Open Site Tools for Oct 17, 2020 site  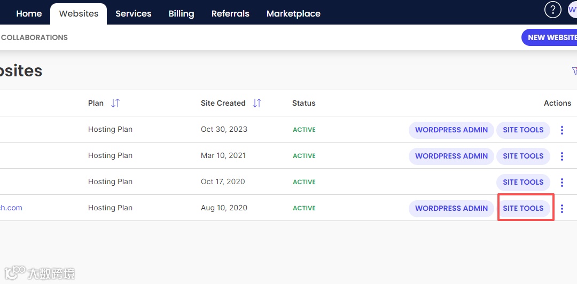pos(523,182)
